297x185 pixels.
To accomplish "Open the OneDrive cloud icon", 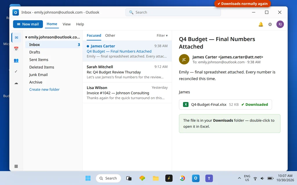I will click(16, 83).
